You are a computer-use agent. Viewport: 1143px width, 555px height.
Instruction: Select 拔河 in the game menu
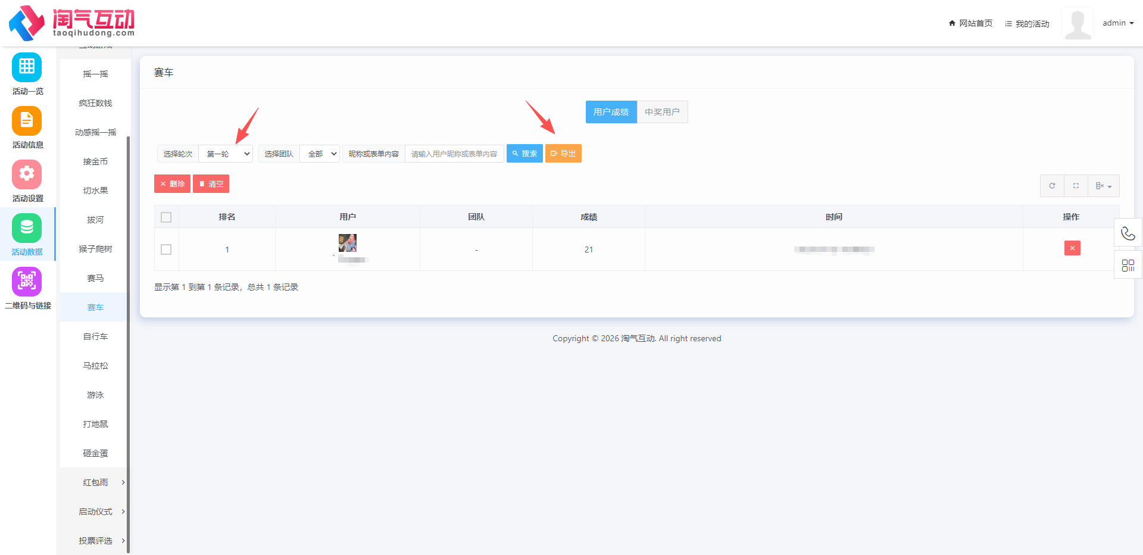coord(95,220)
